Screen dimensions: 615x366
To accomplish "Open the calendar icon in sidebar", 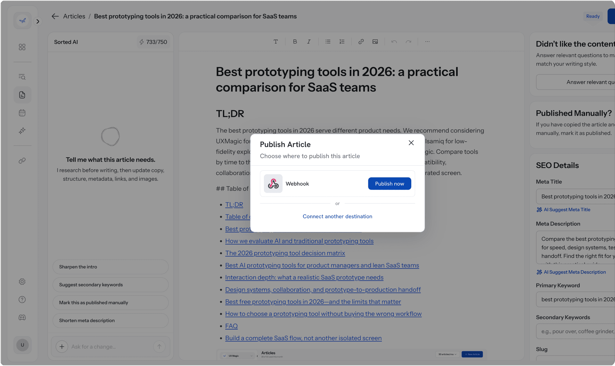I will click(x=22, y=113).
